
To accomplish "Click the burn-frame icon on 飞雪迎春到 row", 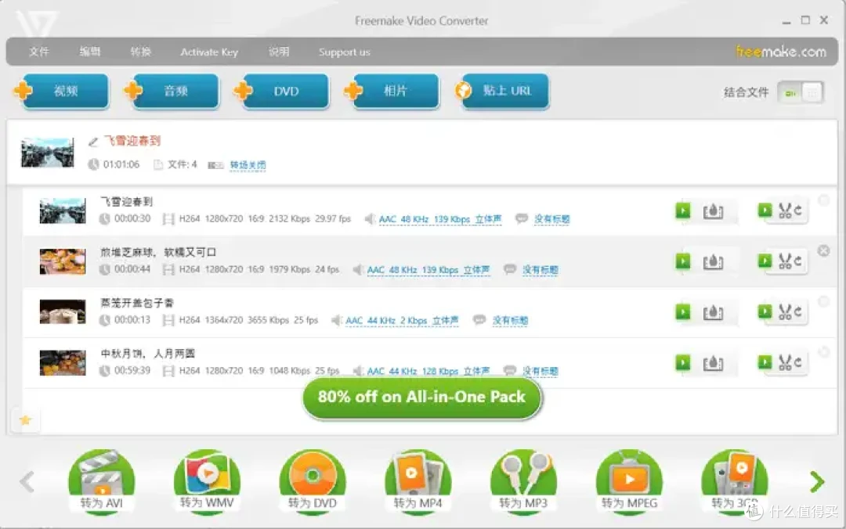I will (713, 211).
